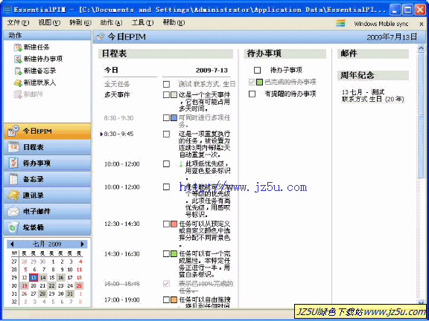The image size is (429, 321).
Task: Check the 有提醒的待办事项 checkbox
Action: pos(252,94)
